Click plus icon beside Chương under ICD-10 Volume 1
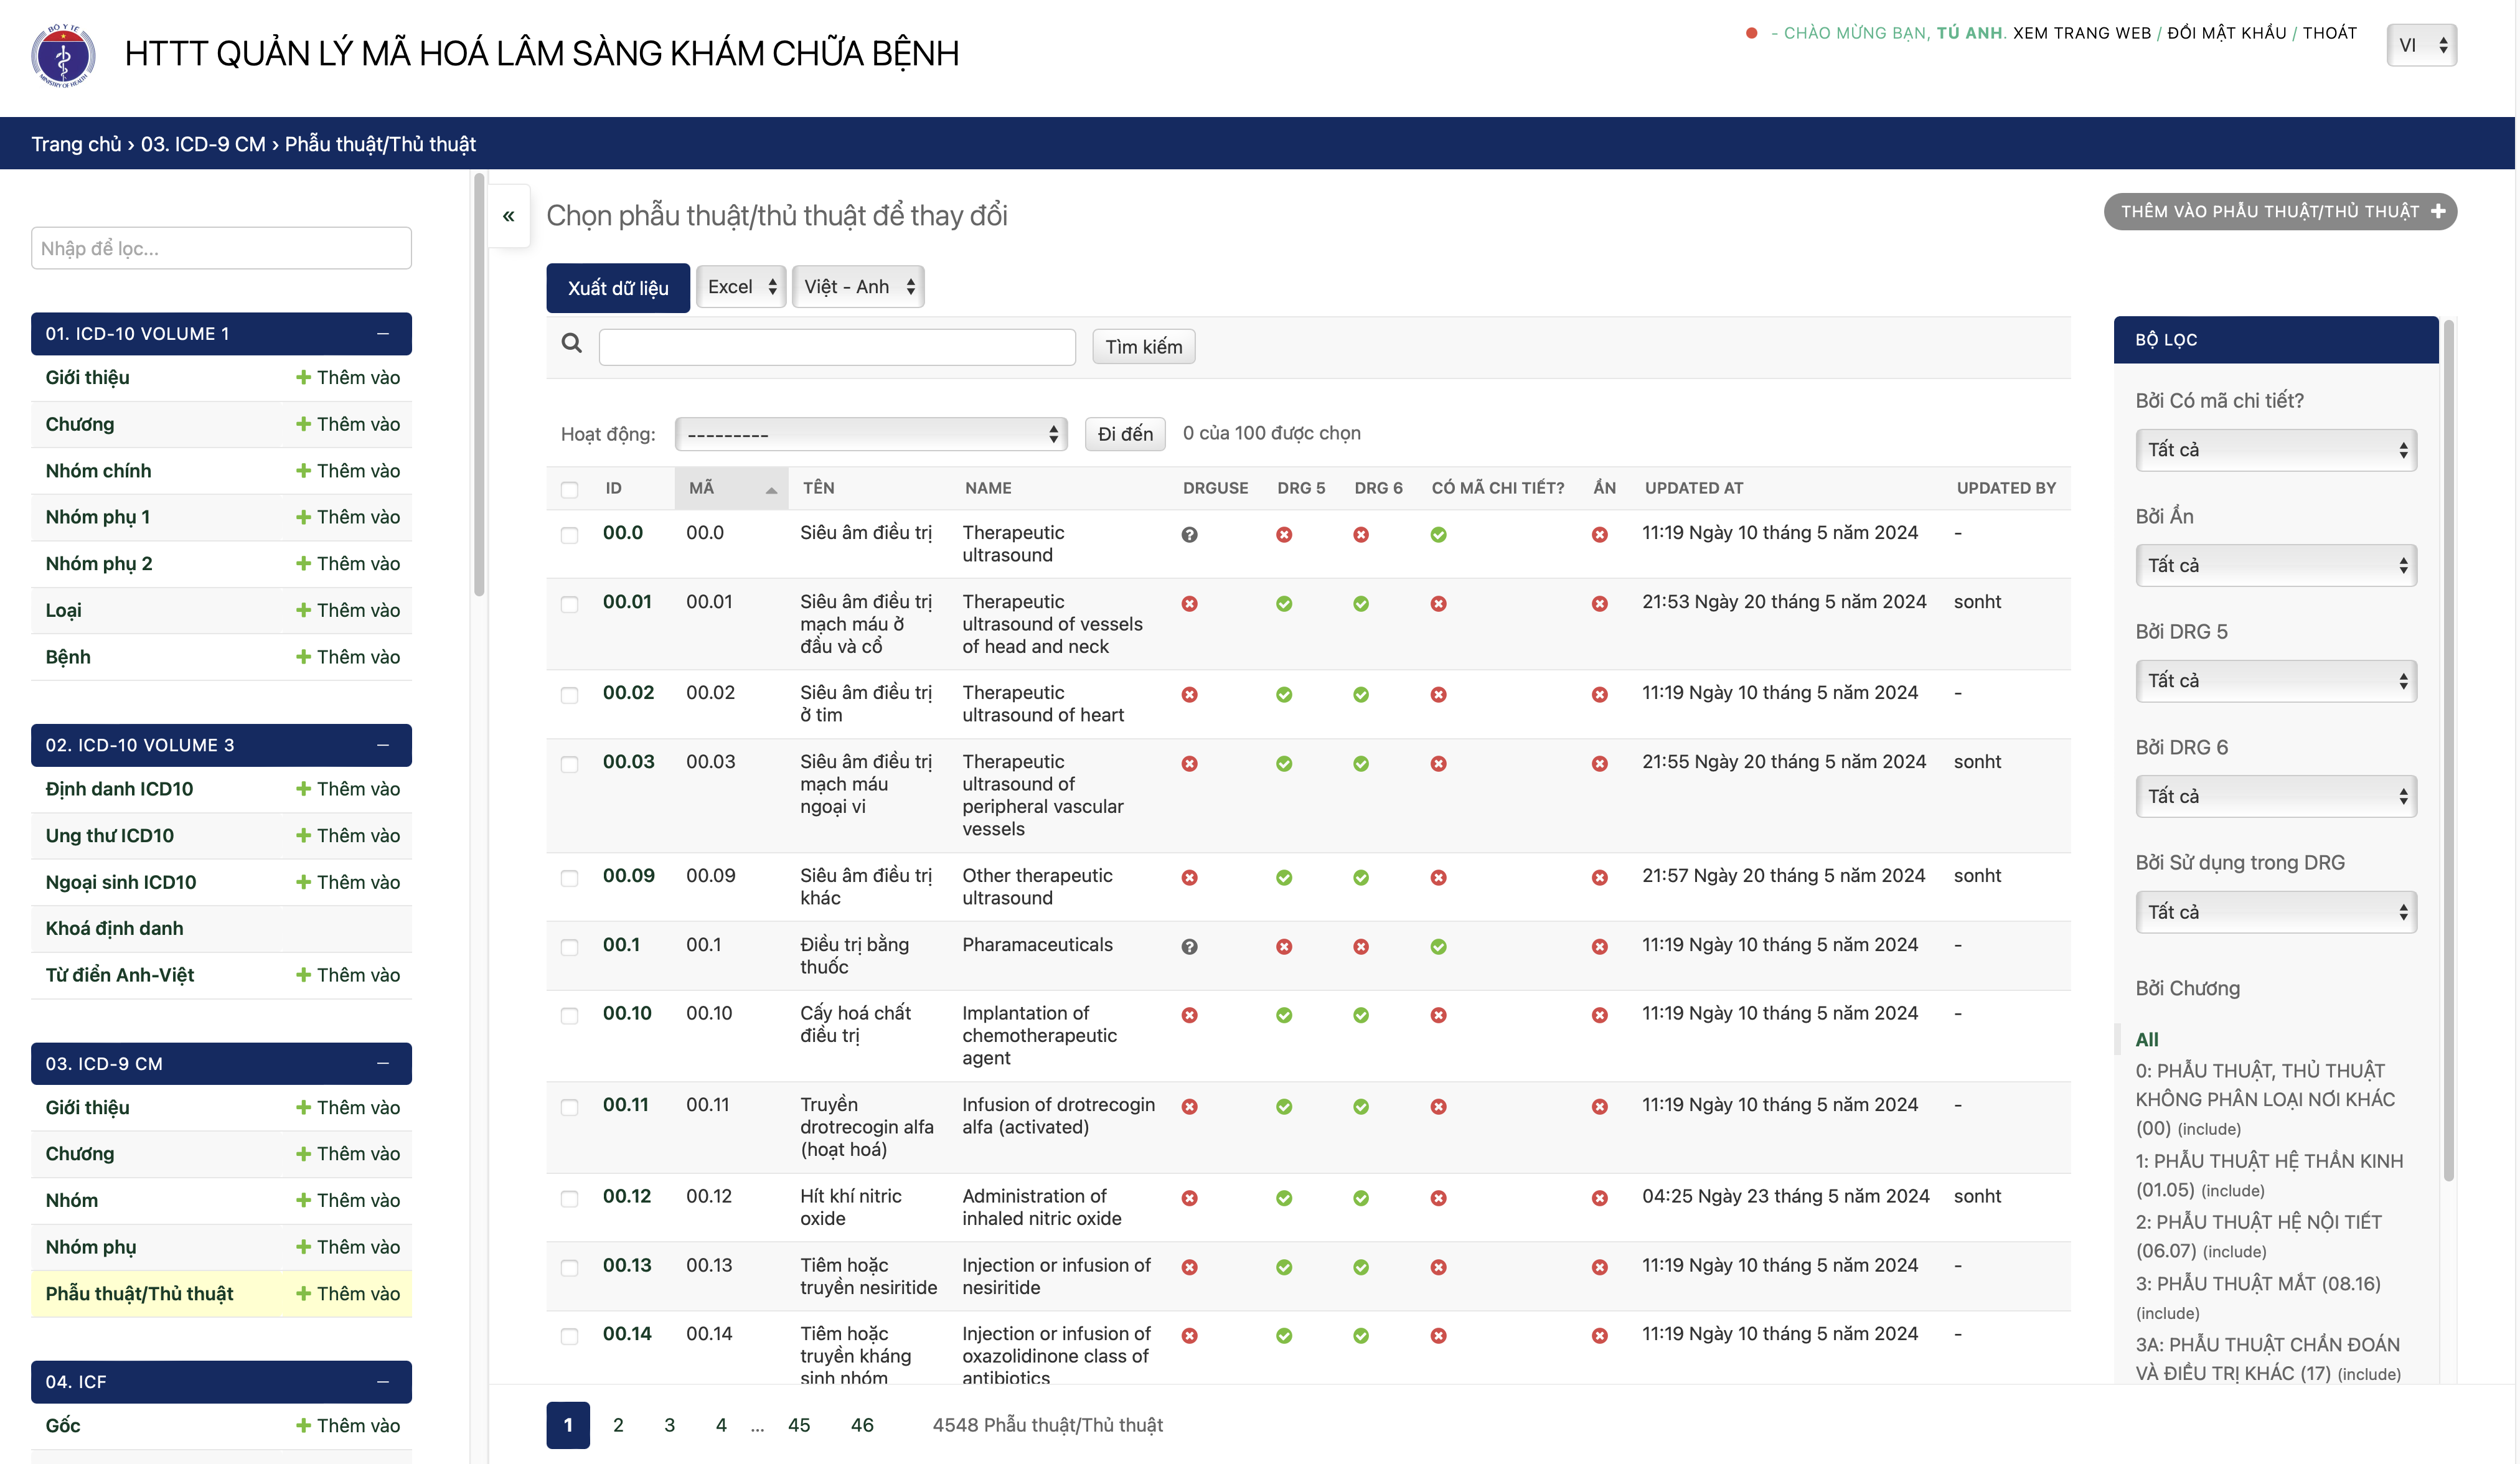2520x1464 pixels. [303, 424]
